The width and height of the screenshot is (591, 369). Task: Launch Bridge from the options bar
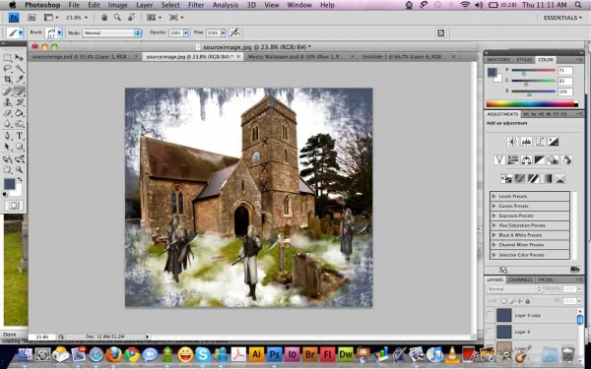click(x=32, y=18)
